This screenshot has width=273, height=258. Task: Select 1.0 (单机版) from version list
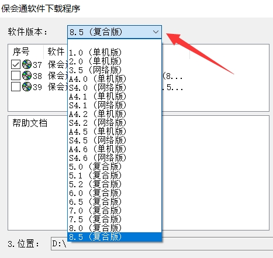[x=115, y=52]
